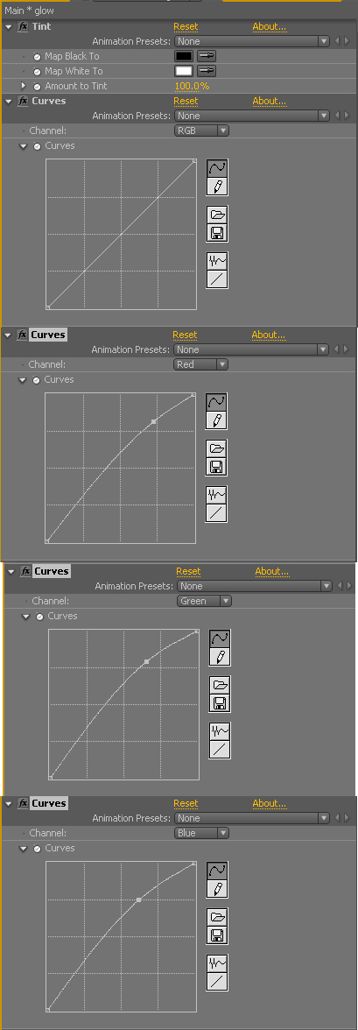Toggle the Tint effect fx switch
Image resolution: width=358 pixels, height=1030 pixels.
pyautogui.click(x=23, y=27)
